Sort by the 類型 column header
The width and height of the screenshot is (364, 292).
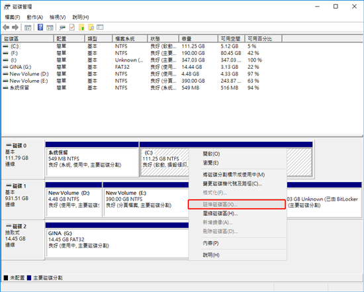coord(99,38)
